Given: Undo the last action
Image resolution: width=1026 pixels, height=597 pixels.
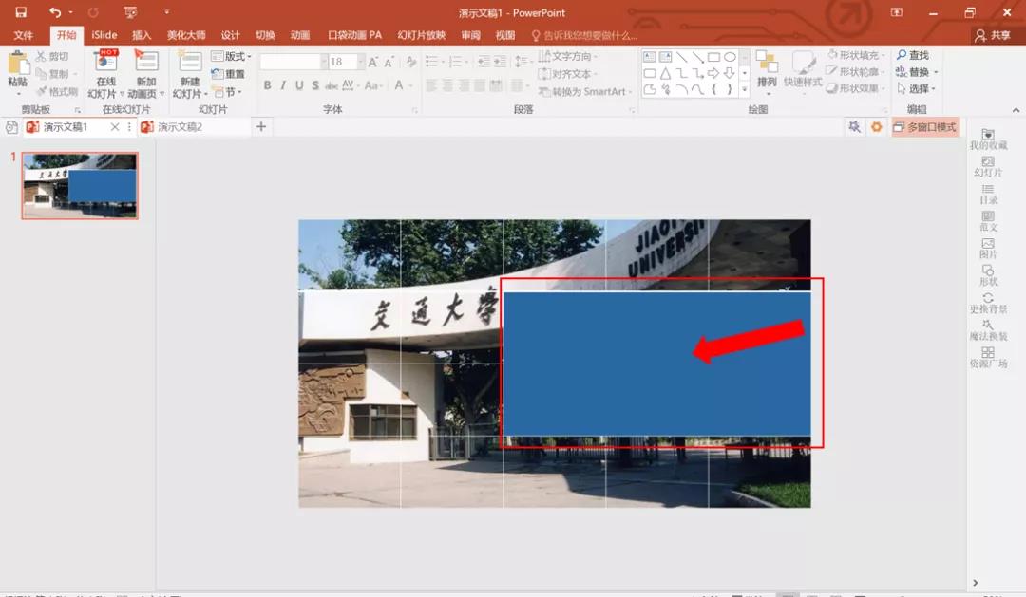Looking at the screenshot, I should point(55,12).
